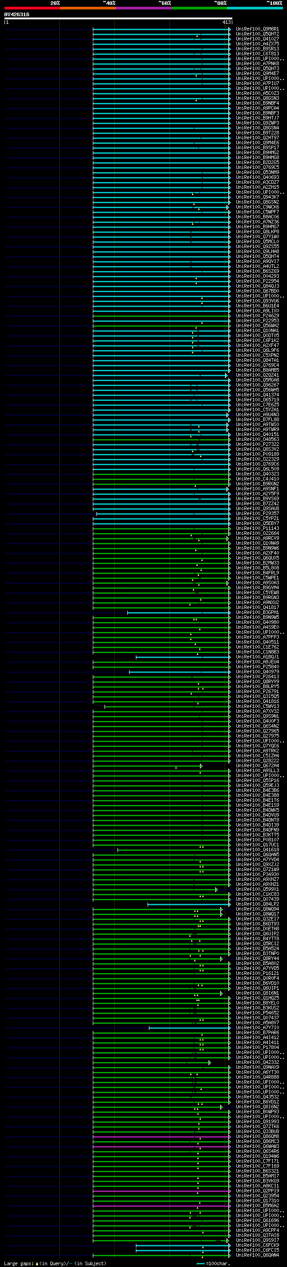Select label UniRef100_C7F171
287x1267 pixels.
pyautogui.click(x=257, y=1161)
